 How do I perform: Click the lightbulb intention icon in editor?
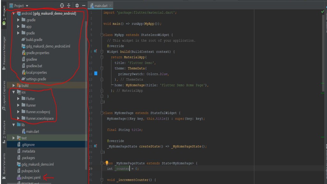tap(107, 163)
